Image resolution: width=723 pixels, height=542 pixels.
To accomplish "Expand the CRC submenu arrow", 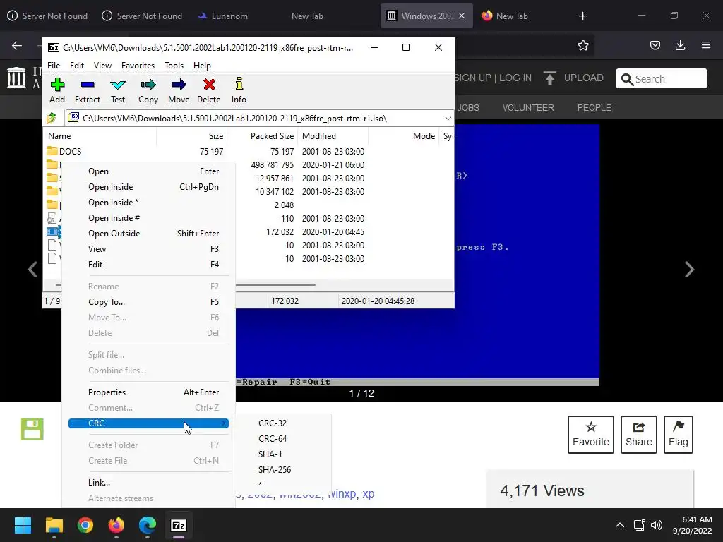I will click(224, 423).
